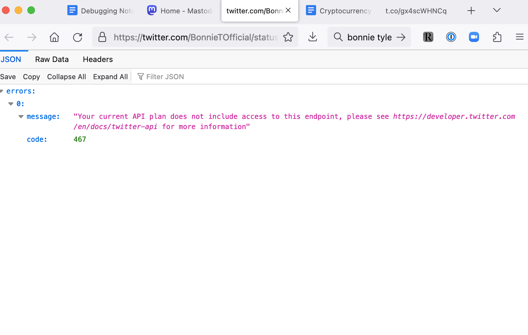Open the Zoom extension icon
This screenshot has width=528, height=335.
[x=474, y=37]
